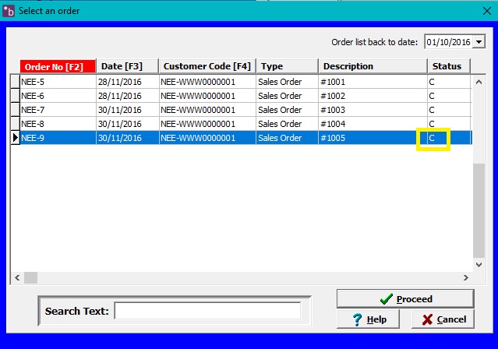498x349 pixels.
Task: Click horizontal scrollbar right arrow
Action: pos(465,278)
